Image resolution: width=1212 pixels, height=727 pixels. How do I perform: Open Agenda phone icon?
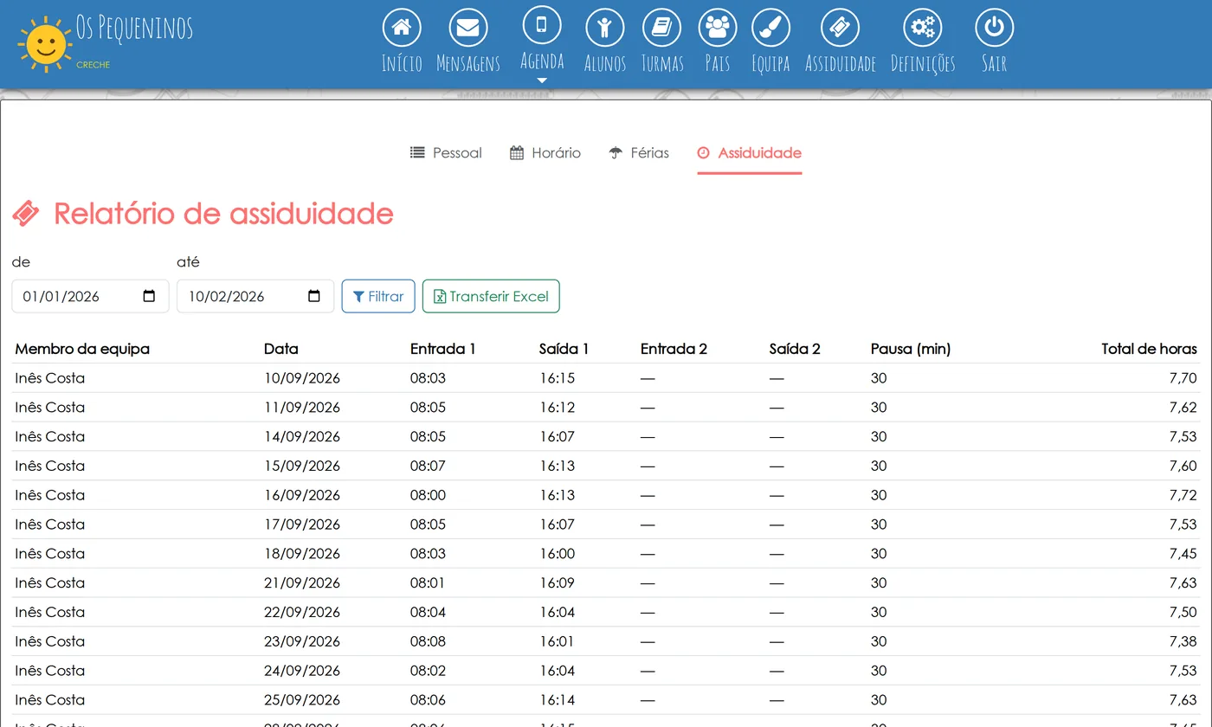[542, 24]
